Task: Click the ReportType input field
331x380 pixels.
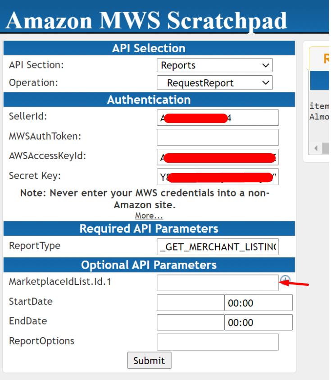Action: [x=218, y=247]
